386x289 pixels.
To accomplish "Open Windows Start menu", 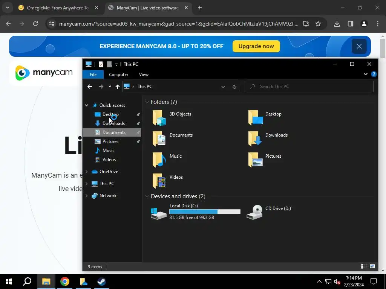I will click(x=9, y=281).
